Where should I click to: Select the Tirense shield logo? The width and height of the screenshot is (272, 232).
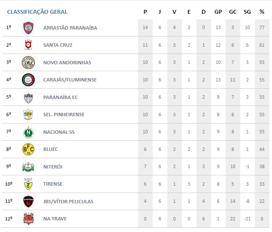(x=28, y=184)
